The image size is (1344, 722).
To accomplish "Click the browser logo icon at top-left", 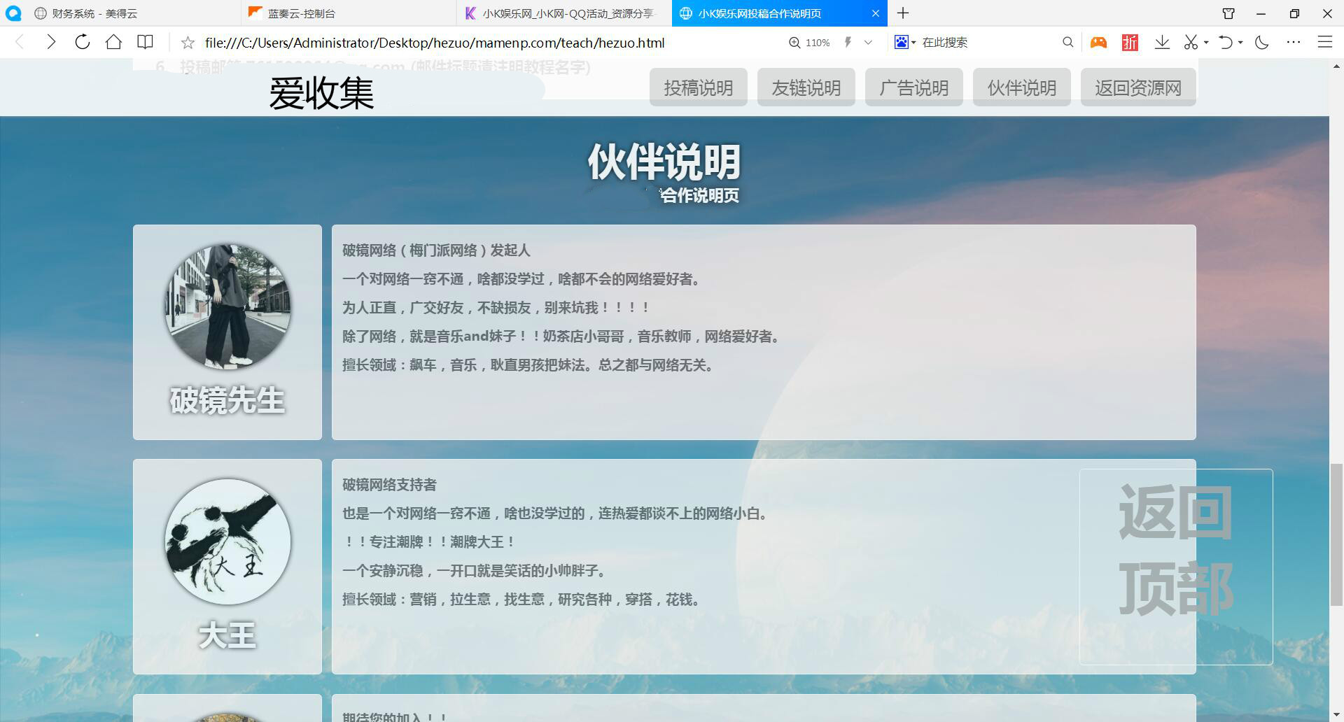I will (13, 13).
